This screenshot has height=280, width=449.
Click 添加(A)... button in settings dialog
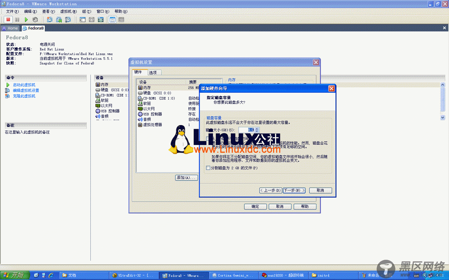click(x=186, y=178)
